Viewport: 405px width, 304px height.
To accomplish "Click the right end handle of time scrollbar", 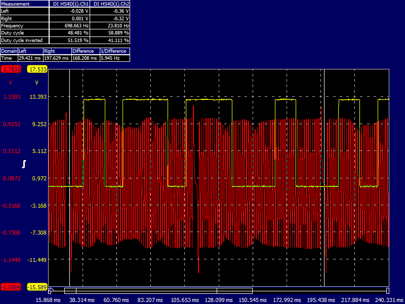I will [x=388, y=291].
